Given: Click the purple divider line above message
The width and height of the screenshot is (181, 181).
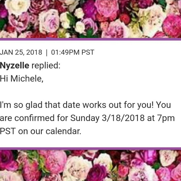Looking at the screenshot, I should pyautogui.click(x=90, y=39).
